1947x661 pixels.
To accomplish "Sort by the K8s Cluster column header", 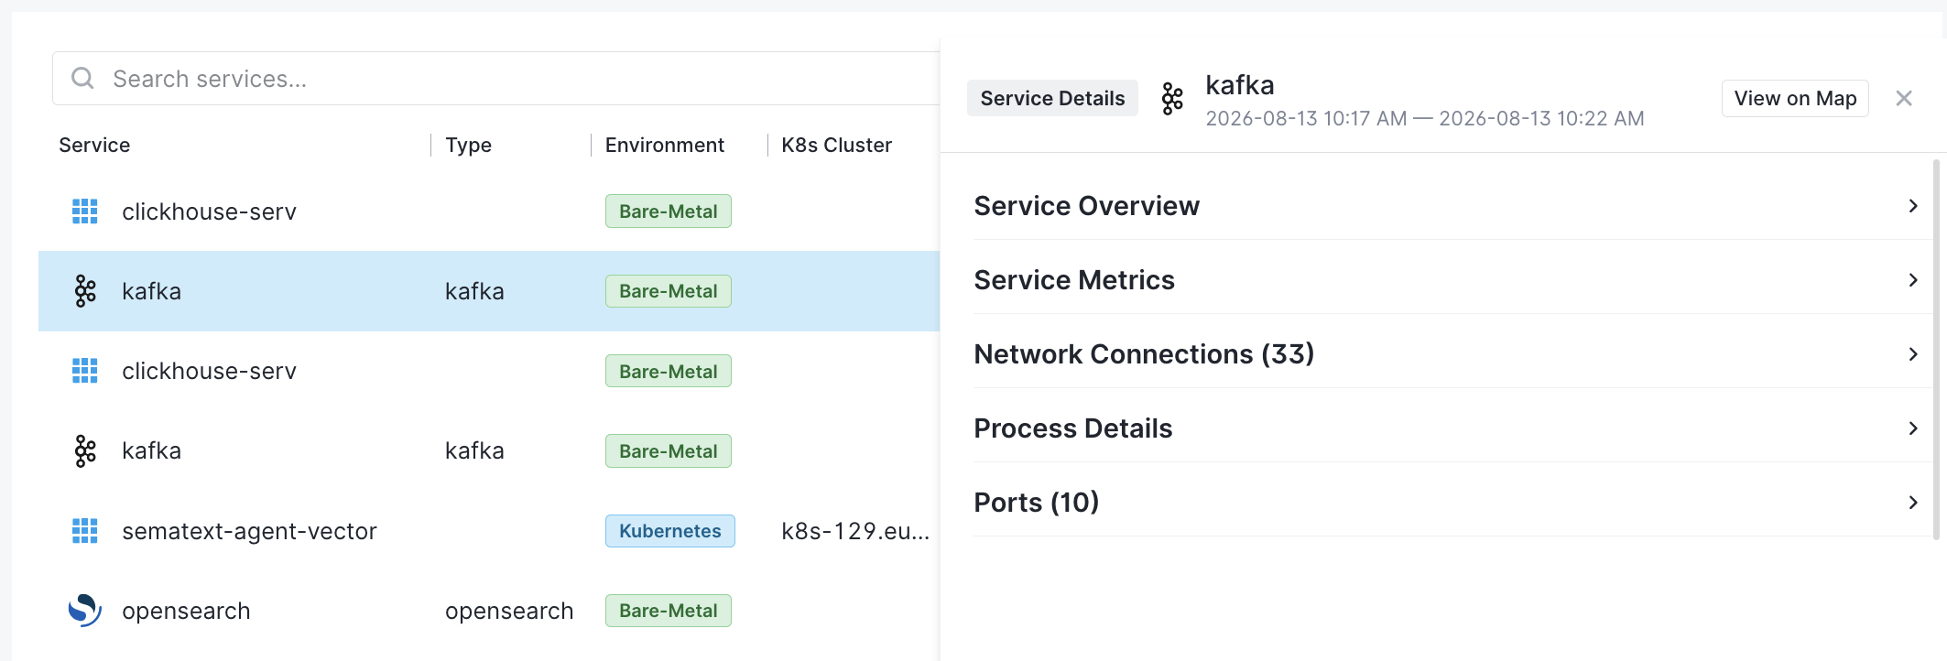I will pos(836,145).
